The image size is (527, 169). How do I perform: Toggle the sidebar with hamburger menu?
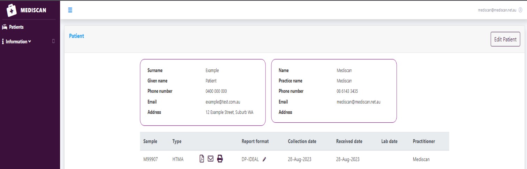(70, 10)
